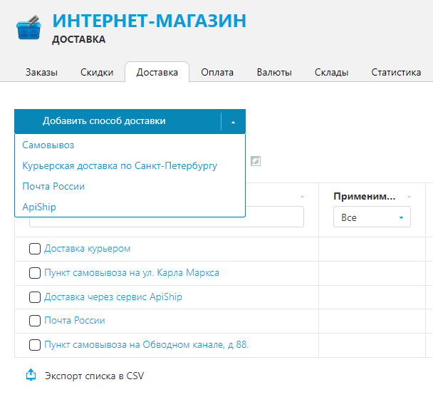This screenshot has width=433, height=407.
Task: Select the Пункт самовывоза на ул. Карла Маркса checkbox
Action: coord(35,273)
